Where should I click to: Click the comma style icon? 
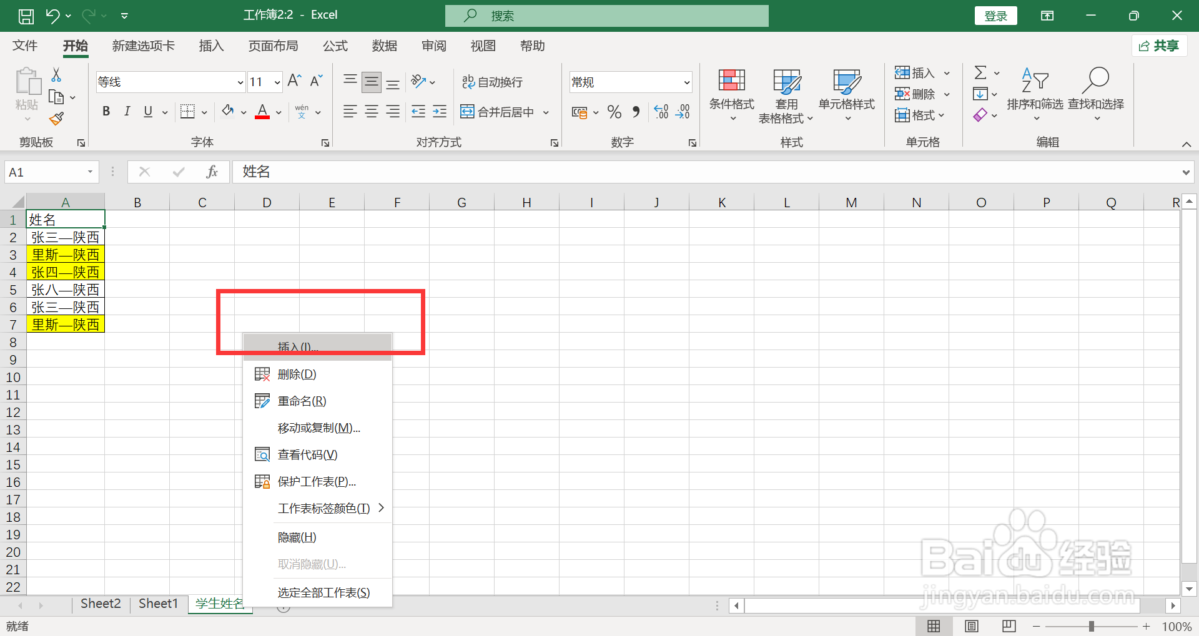636,112
